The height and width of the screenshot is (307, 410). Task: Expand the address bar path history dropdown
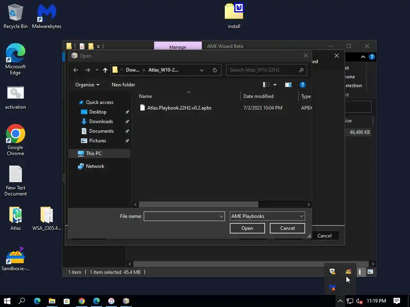click(x=202, y=70)
